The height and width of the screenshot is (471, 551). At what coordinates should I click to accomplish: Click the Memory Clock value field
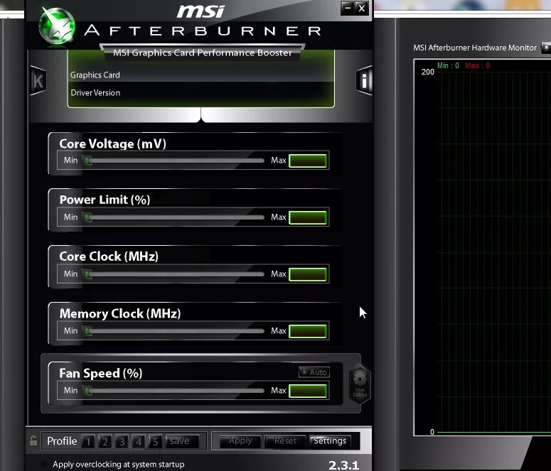click(x=308, y=331)
